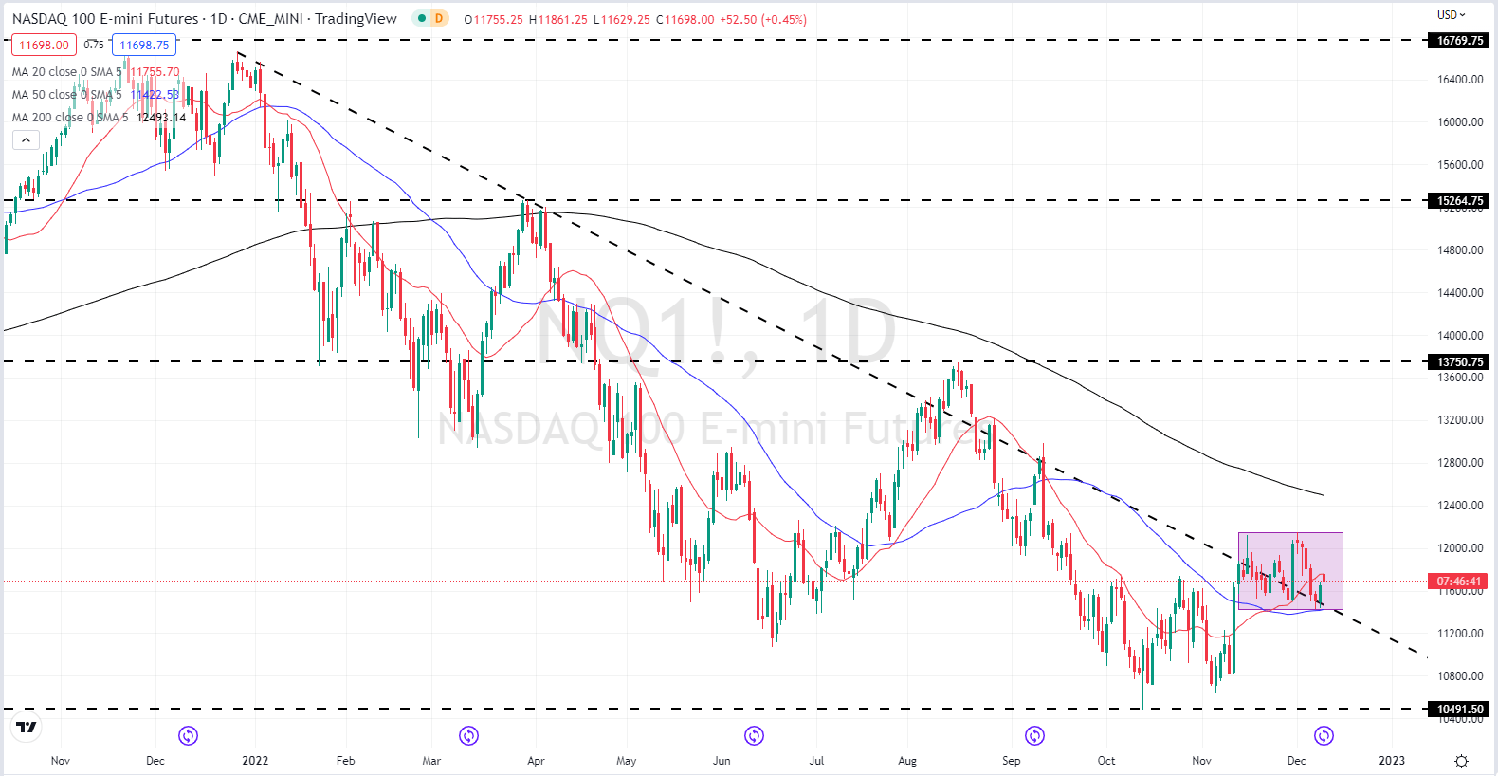Viewport: 1498px width, 776px height.
Task: Click the high value H11861.25
Action: [x=558, y=19]
